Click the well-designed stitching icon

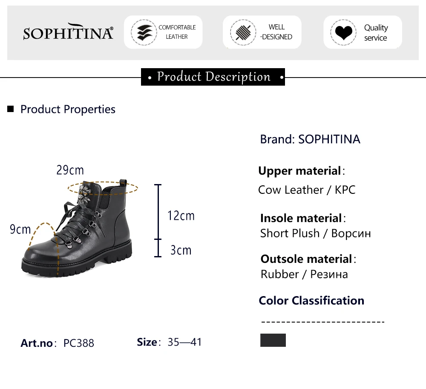pos(243,32)
